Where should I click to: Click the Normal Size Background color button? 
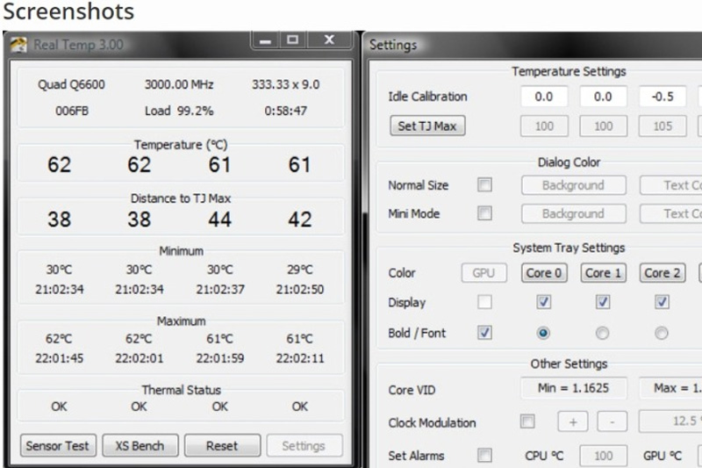574,185
